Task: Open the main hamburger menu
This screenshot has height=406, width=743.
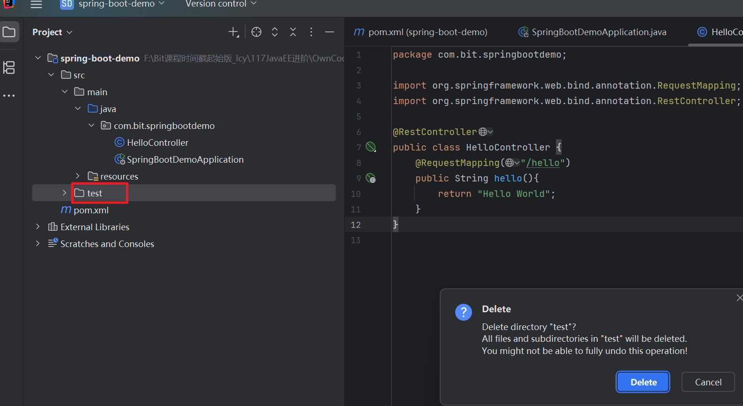Action: 36,4
